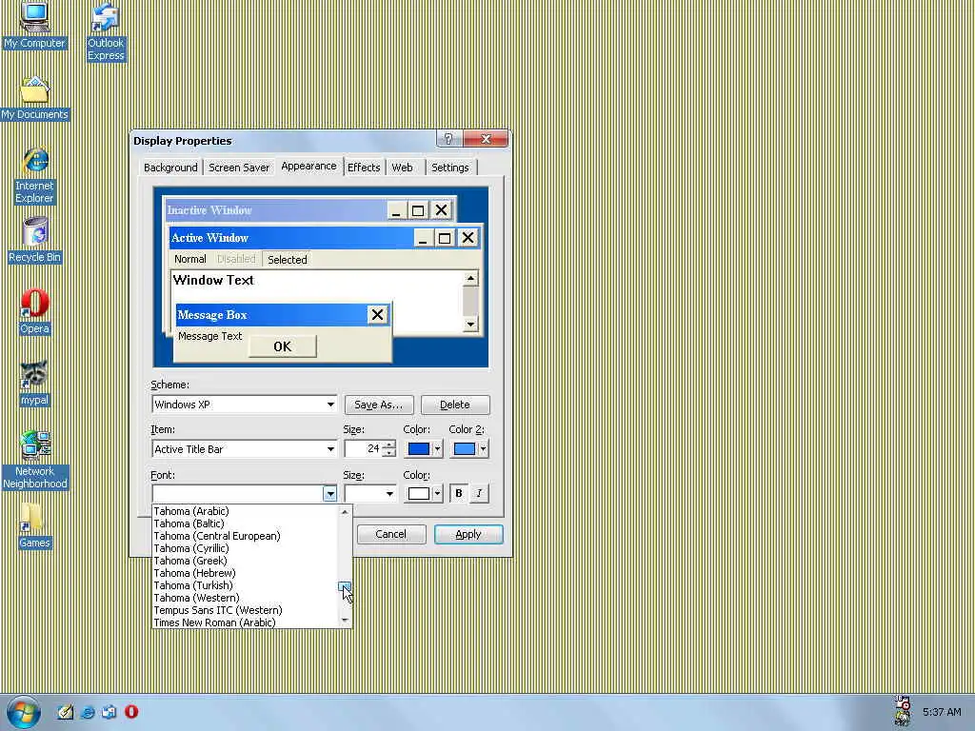
Task: Increase item Size with up spinner
Action: tap(389, 445)
